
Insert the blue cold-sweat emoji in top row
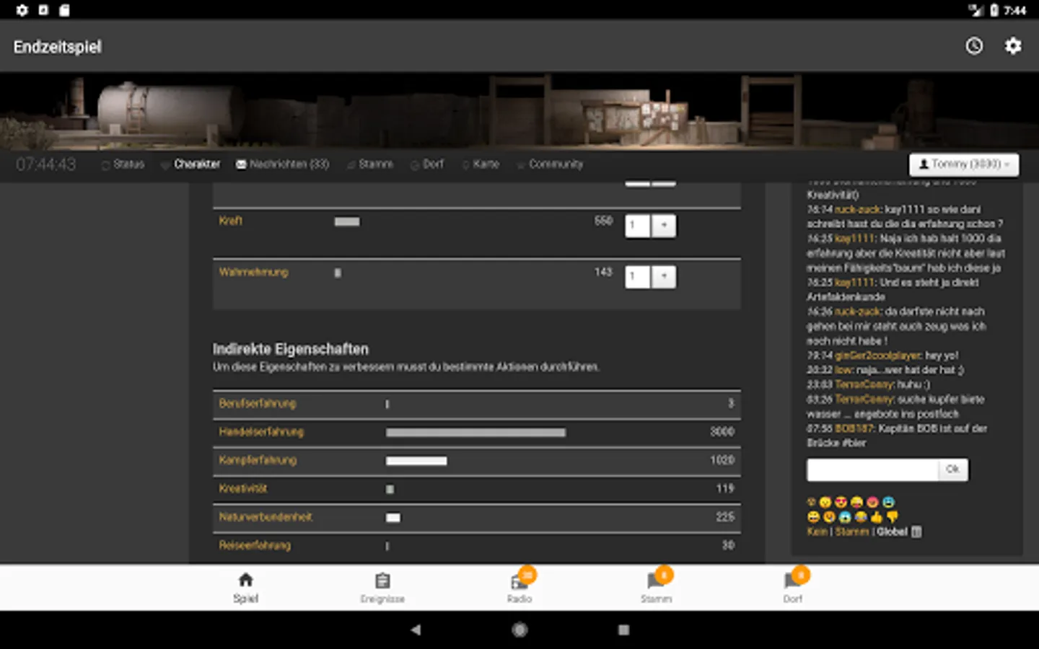888,502
